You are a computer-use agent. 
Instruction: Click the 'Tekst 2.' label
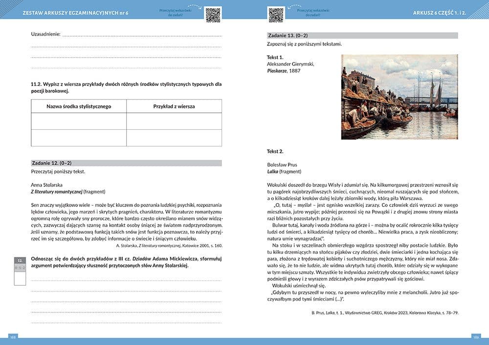pos(275,152)
